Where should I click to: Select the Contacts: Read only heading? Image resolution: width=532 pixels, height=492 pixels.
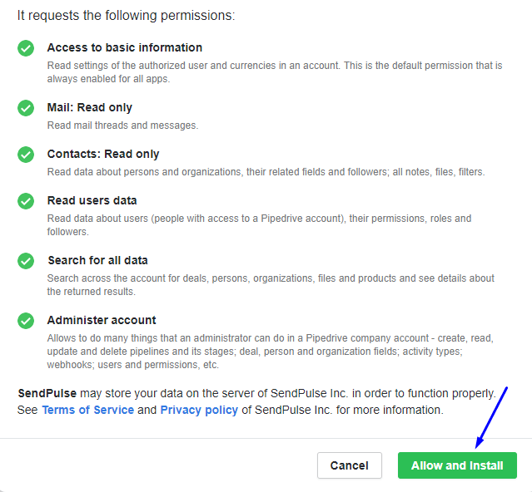coord(103,154)
